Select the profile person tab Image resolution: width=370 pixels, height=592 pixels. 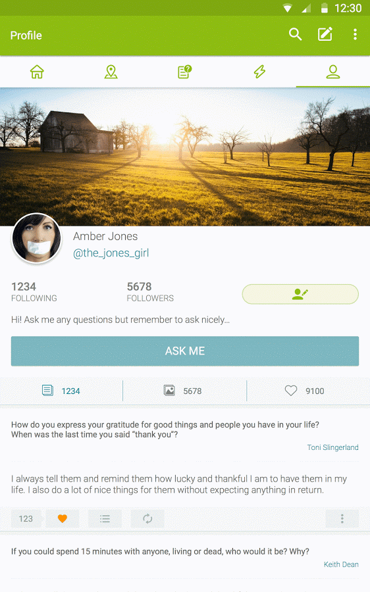click(333, 71)
